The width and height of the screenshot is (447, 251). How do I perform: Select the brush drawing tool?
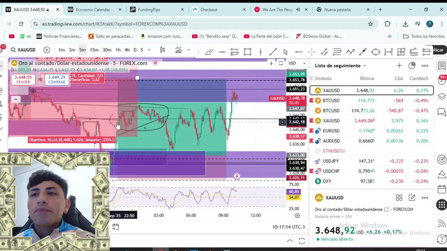[x=209, y=52]
